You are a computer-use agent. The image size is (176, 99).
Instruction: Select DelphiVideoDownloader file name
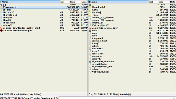pos(104,28)
